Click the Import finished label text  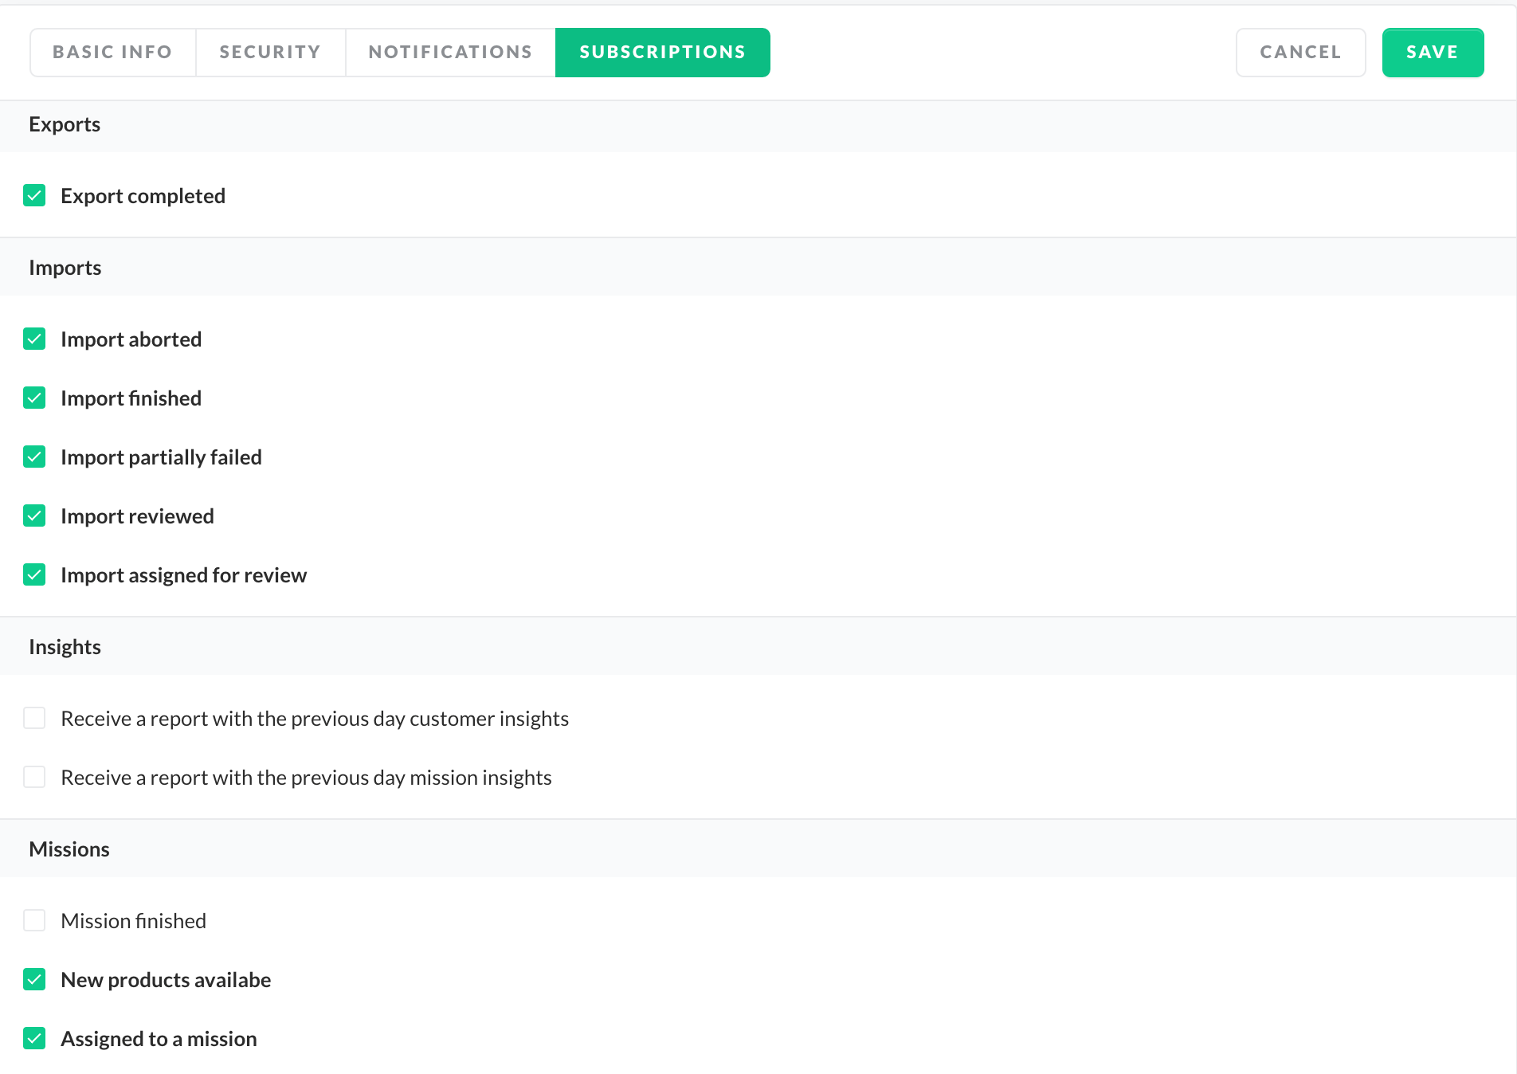[131, 398]
